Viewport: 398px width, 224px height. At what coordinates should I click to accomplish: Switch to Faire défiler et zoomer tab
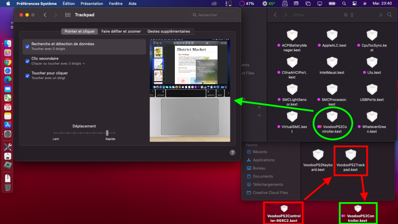(x=121, y=31)
